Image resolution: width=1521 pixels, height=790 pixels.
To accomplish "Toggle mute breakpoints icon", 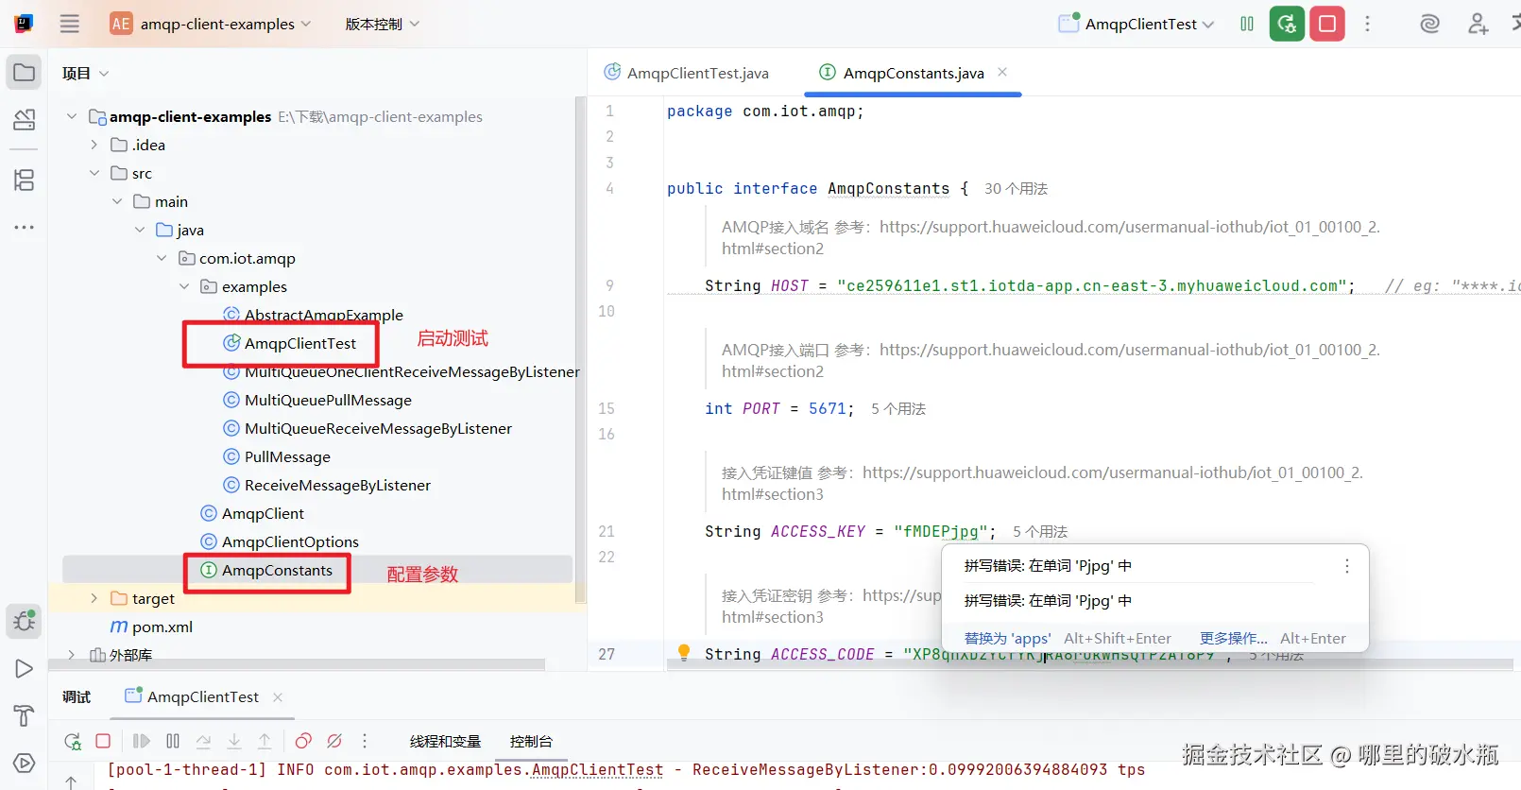I will (334, 741).
